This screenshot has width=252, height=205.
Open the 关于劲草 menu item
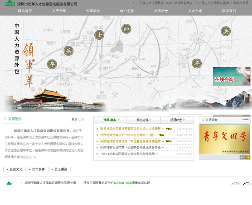pyautogui.click(x=59, y=11)
